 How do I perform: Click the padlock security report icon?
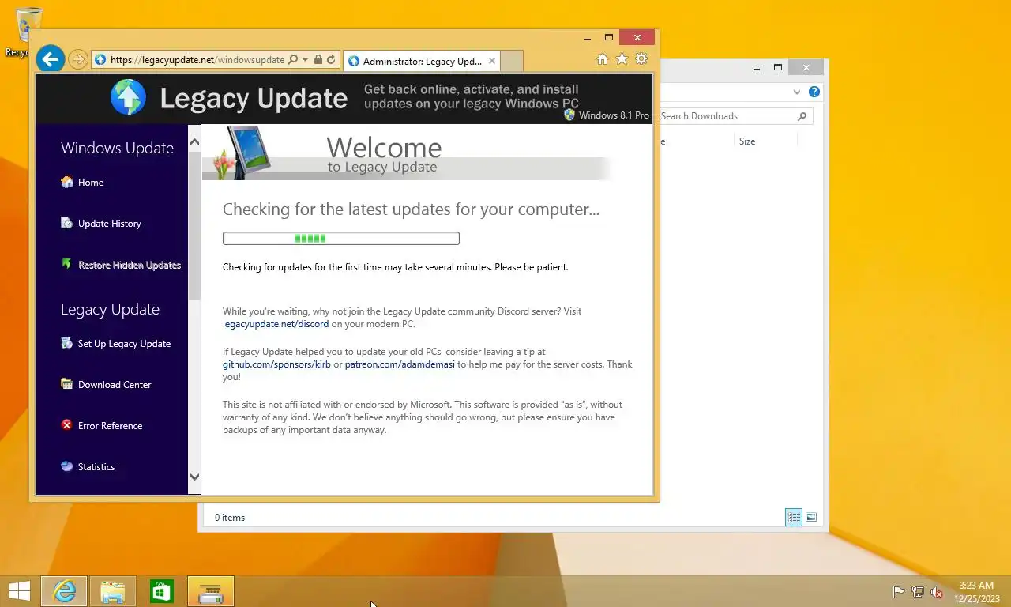coord(318,60)
